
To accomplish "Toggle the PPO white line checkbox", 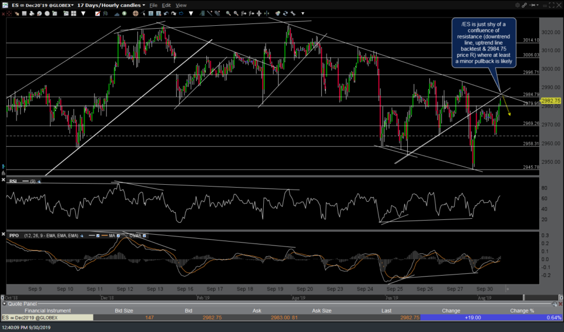I will click(x=98, y=236).
